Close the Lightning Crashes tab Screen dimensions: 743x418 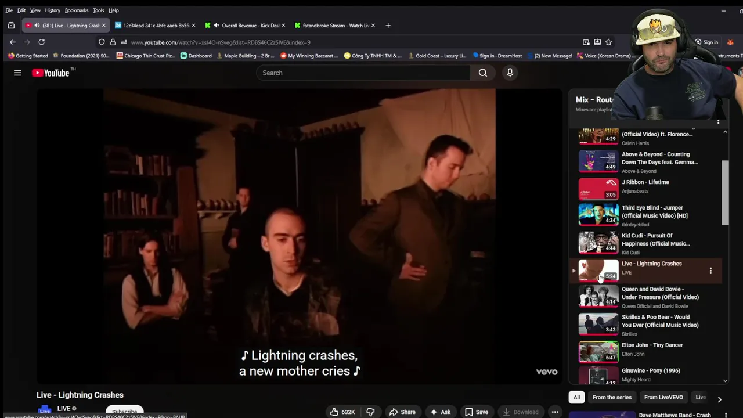(104, 26)
